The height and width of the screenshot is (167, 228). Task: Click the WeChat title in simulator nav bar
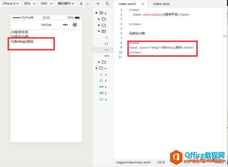[x=46, y=25]
